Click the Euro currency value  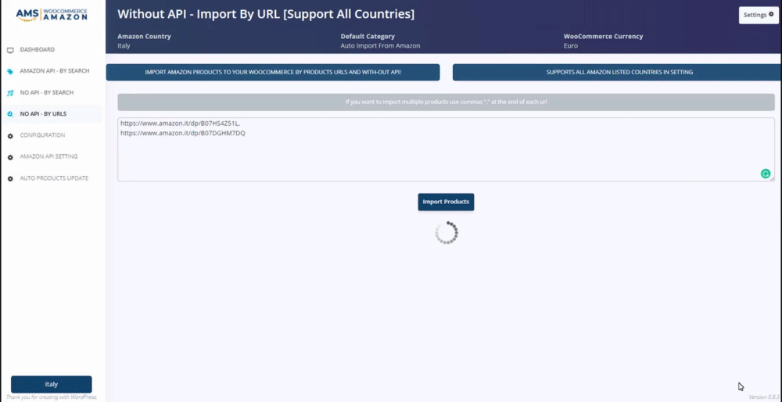(x=571, y=46)
